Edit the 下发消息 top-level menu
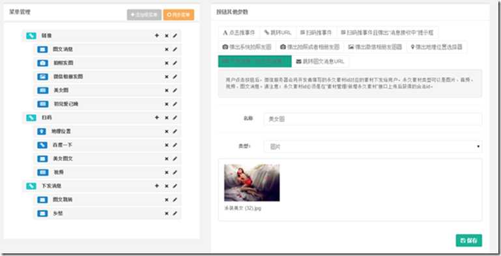The height and width of the screenshot is (256, 501). pos(175,186)
